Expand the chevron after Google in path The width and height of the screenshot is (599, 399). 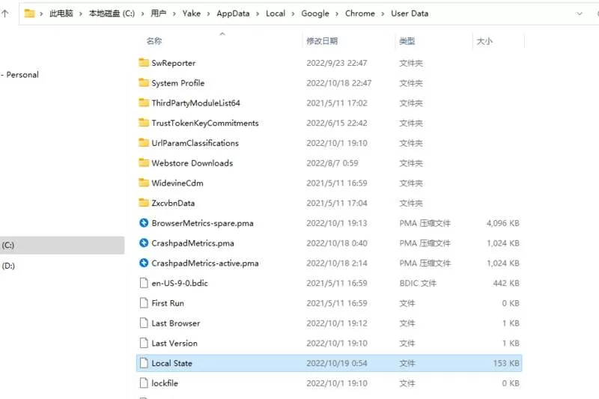pos(337,13)
